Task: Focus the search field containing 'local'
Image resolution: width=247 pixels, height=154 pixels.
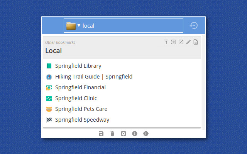Action: pyautogui.click(x=123, y=25)
